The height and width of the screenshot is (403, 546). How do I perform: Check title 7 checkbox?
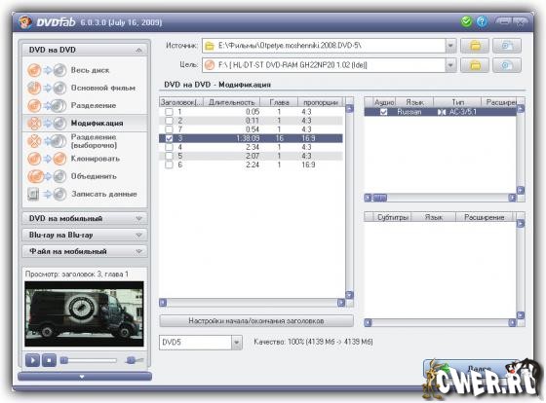tap(169, 129)
